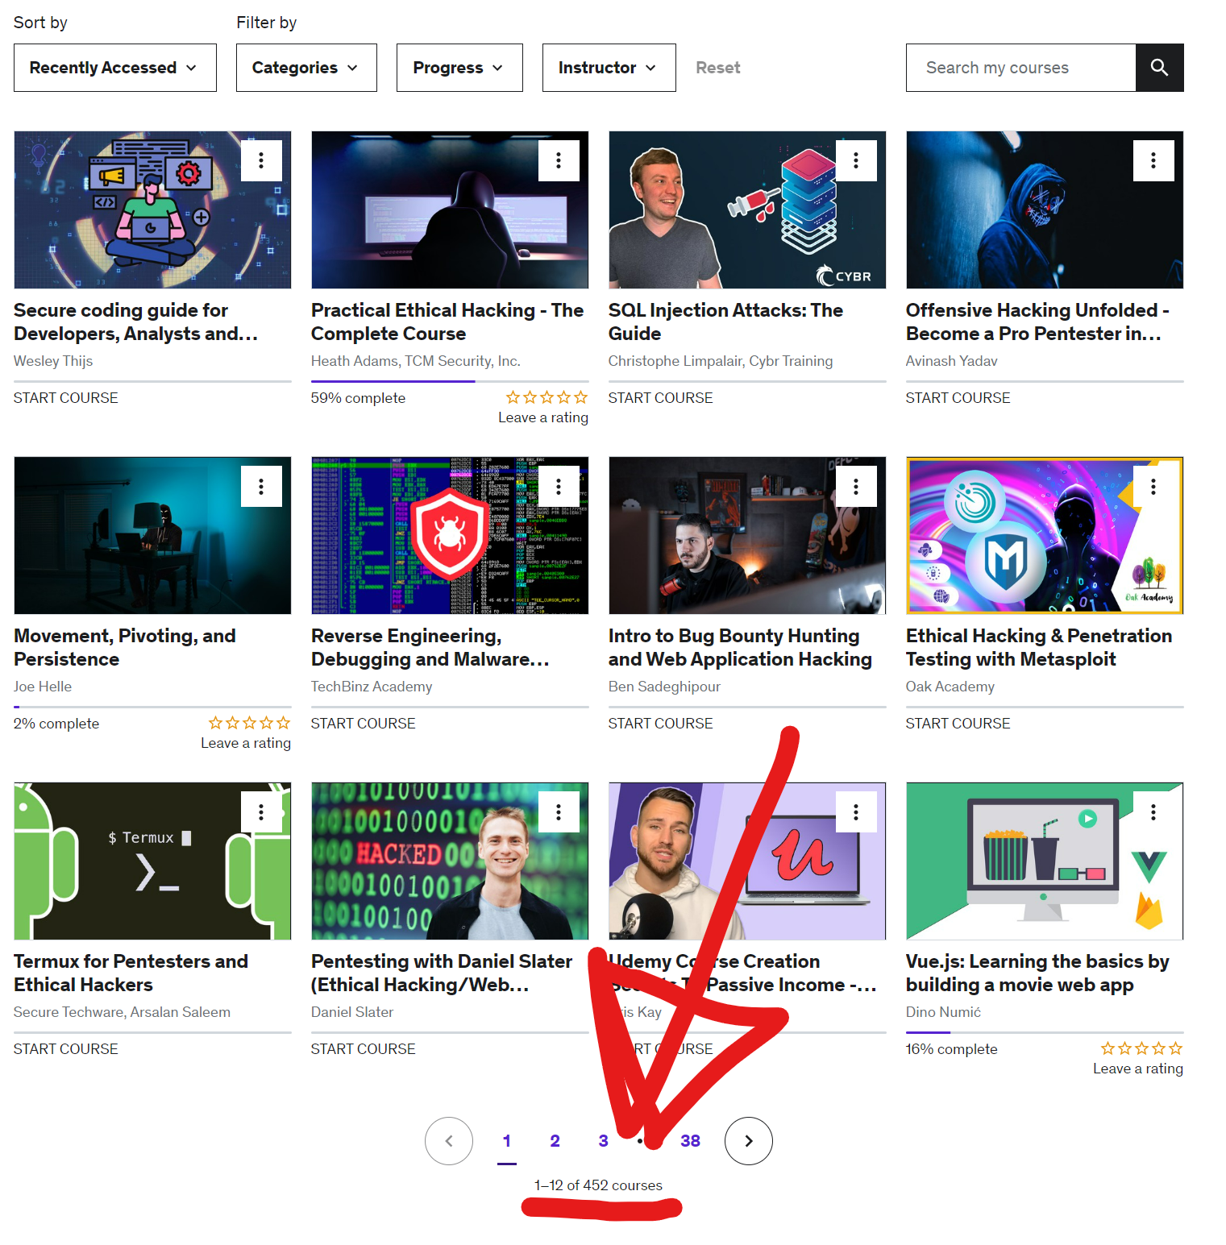The image size is (1226, 1245).
Task: Start the SQL Injection Attacks course
Action: tap(660, 397)
